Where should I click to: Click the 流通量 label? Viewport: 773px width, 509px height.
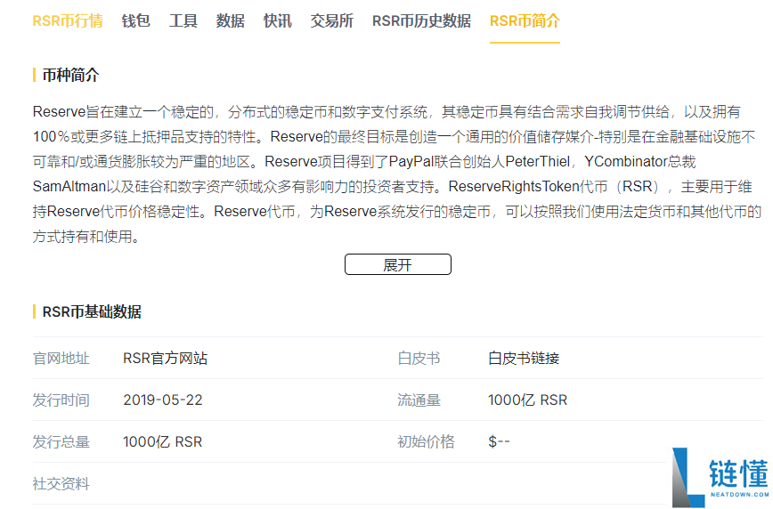pos(419,400)
